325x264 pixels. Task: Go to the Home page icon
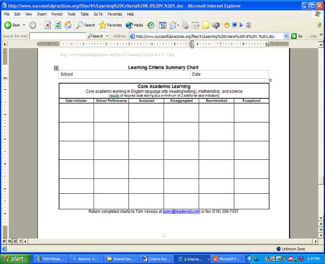[x=68, y=25]
